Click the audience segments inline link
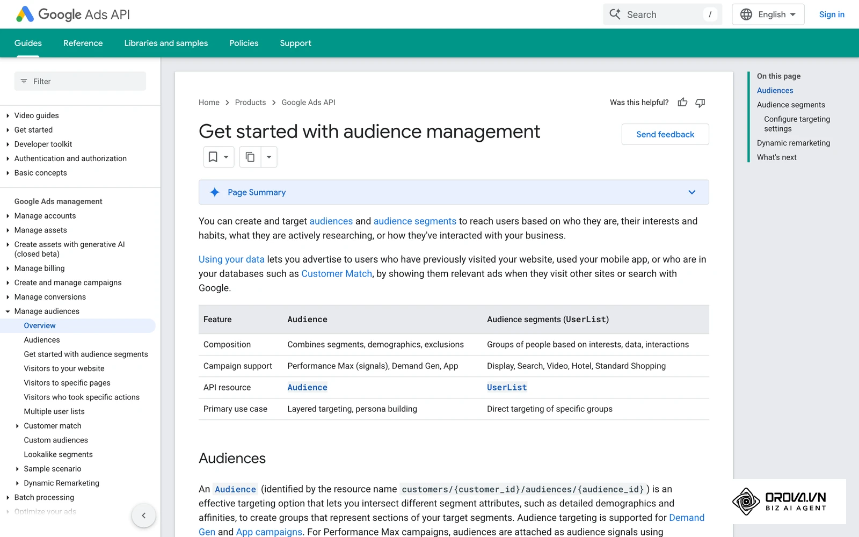859x537 pixels. pyautogui.click(x=415, y=221)
